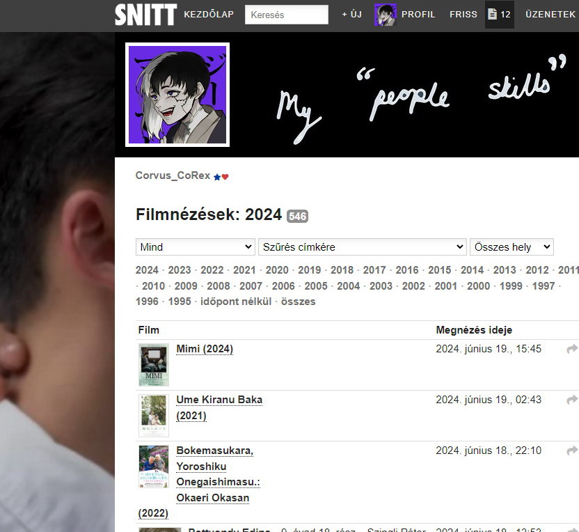Click the + ÚJ menu item
The image size is (579, 532).
click(351, 15)
